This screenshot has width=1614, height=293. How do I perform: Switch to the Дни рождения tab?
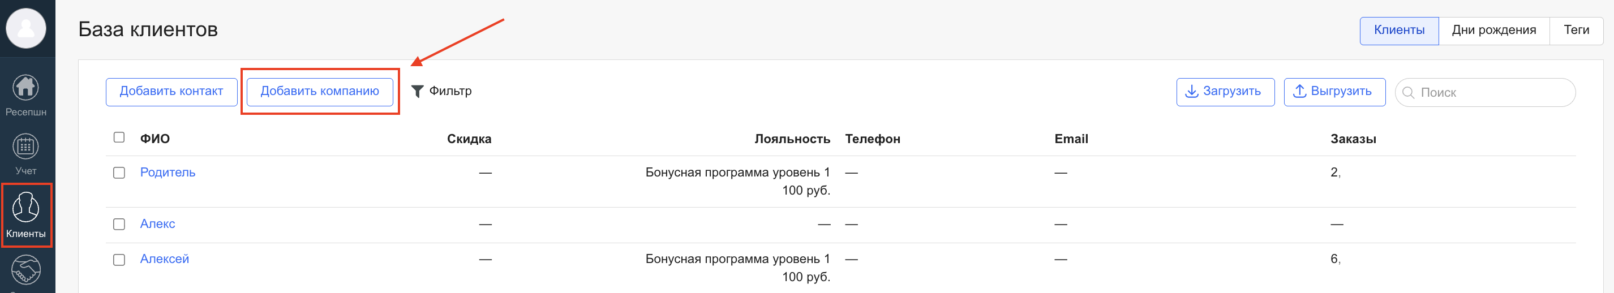click(x=1493, y=30)
